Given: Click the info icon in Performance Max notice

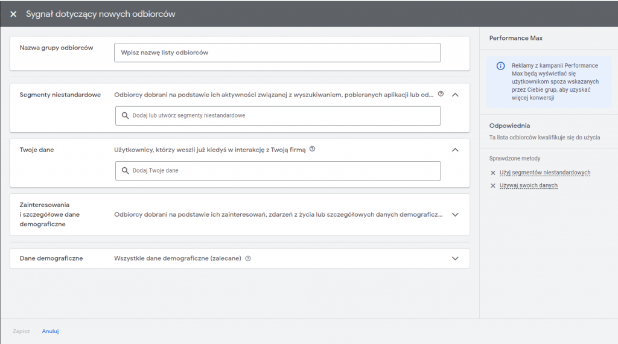Looking at the screenshot, I should tap(500, 66).
